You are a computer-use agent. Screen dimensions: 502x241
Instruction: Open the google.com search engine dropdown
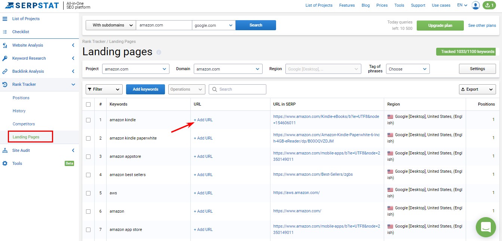pyautogui.click(x=214, y=25)
